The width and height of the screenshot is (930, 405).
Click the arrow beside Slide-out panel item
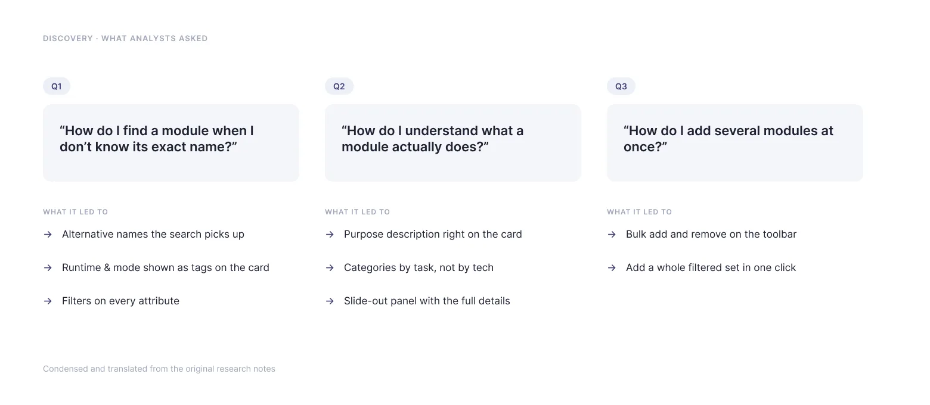[x=330, y=301]
